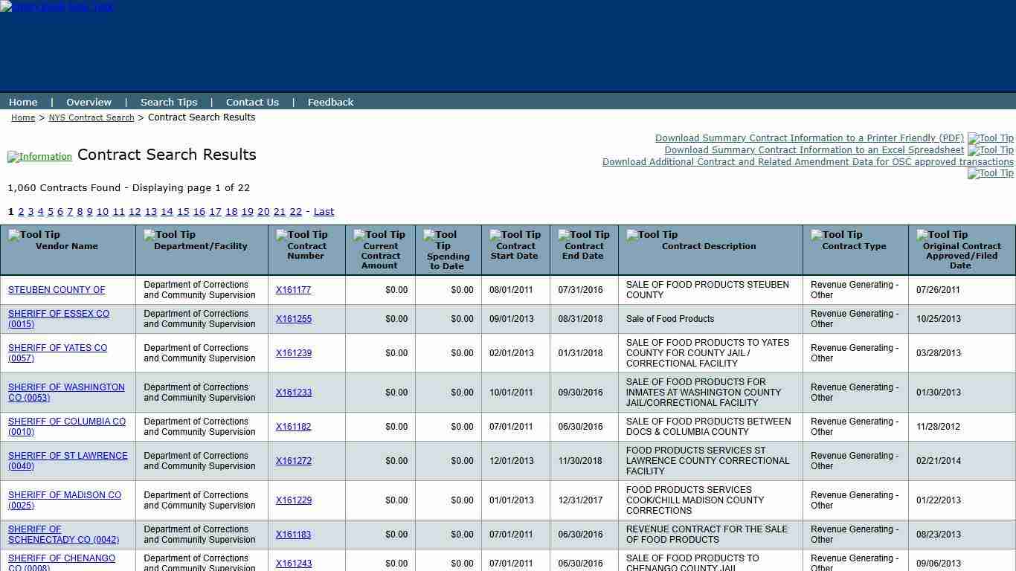Open the Feedback navigation item

tap(330, 102)
